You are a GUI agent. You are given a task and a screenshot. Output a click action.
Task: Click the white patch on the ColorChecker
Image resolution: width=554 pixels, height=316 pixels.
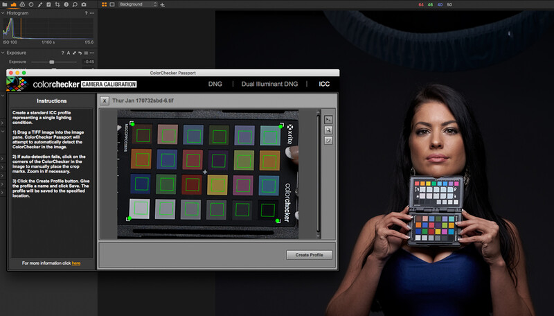(x=140, y=209)
